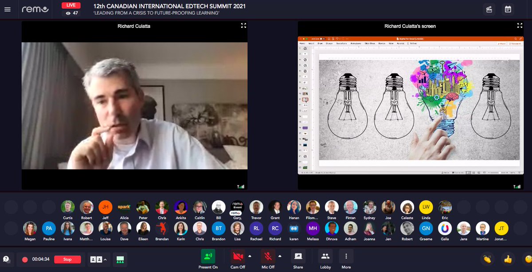Click the viewer count eye icon
This screenshot has height=272, width=532.
click(68, 13)
